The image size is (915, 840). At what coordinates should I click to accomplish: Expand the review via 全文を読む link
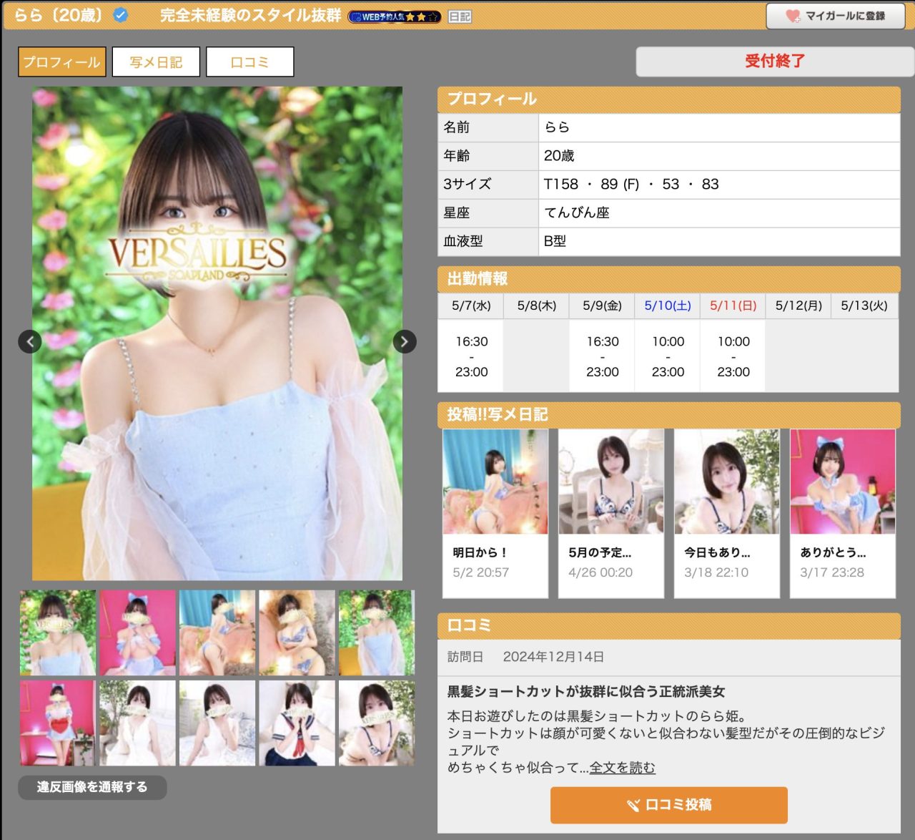[x=622, y=768]
